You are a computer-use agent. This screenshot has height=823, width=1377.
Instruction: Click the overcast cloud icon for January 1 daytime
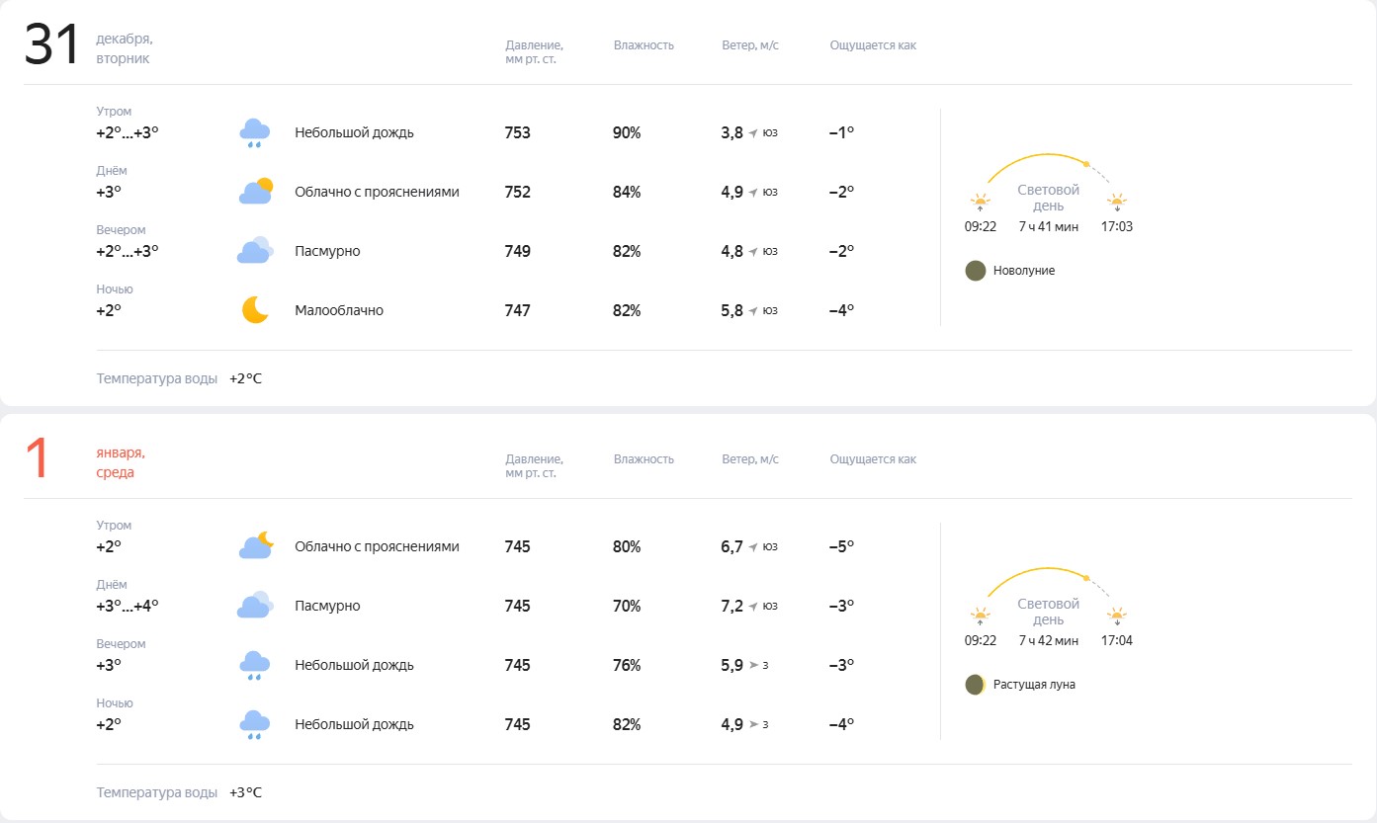coord(255,606)
